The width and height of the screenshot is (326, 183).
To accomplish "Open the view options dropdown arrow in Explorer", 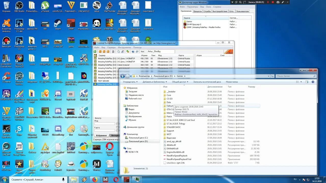I will (301, 82).
